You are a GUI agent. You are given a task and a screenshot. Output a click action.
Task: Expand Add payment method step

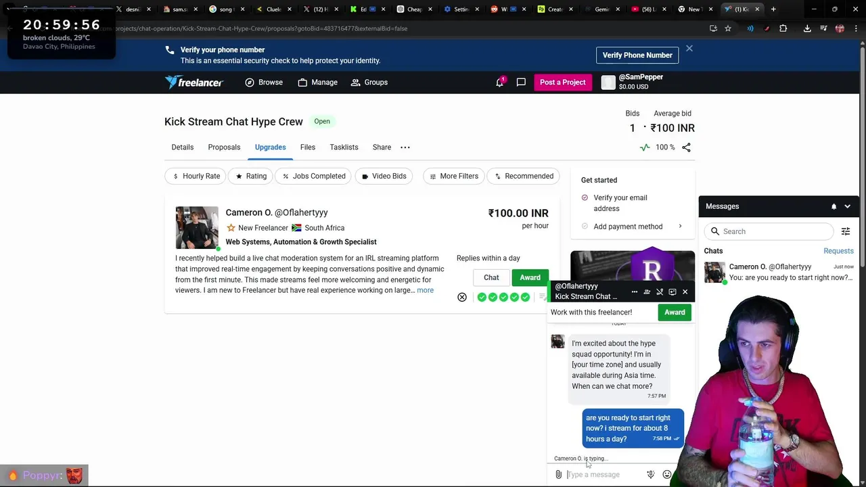coord(632,227)
